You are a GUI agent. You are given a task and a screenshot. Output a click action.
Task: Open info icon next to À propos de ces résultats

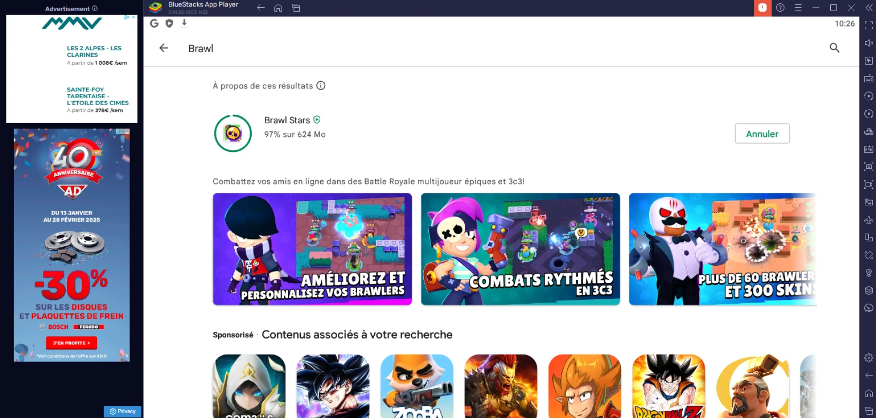click(321, 86)
